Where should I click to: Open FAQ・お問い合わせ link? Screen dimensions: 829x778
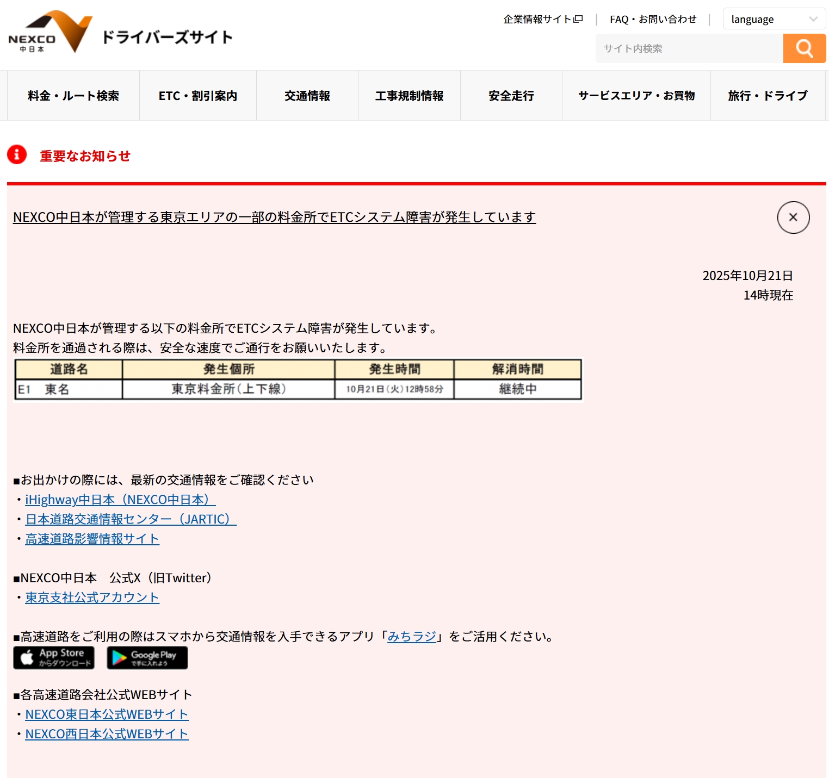pos(653,20)
